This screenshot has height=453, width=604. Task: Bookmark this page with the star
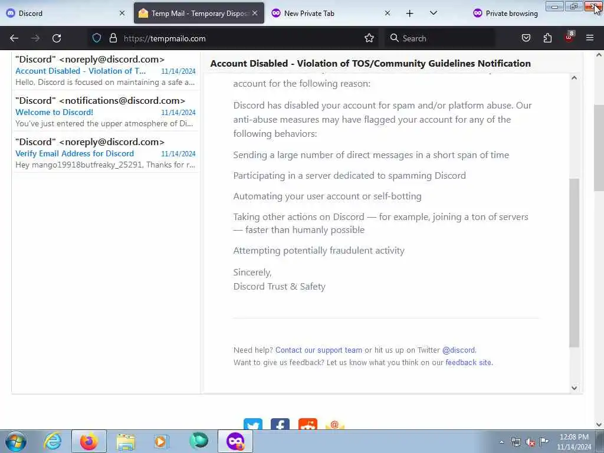(x=369, y=38)
